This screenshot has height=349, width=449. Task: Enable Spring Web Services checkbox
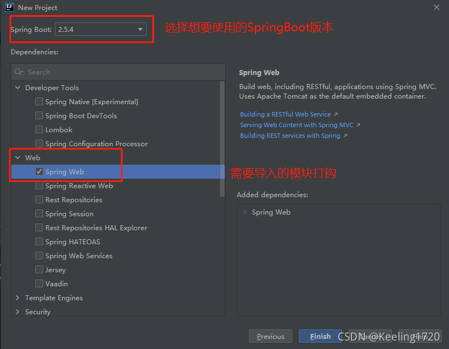click(x=39, y=255)
